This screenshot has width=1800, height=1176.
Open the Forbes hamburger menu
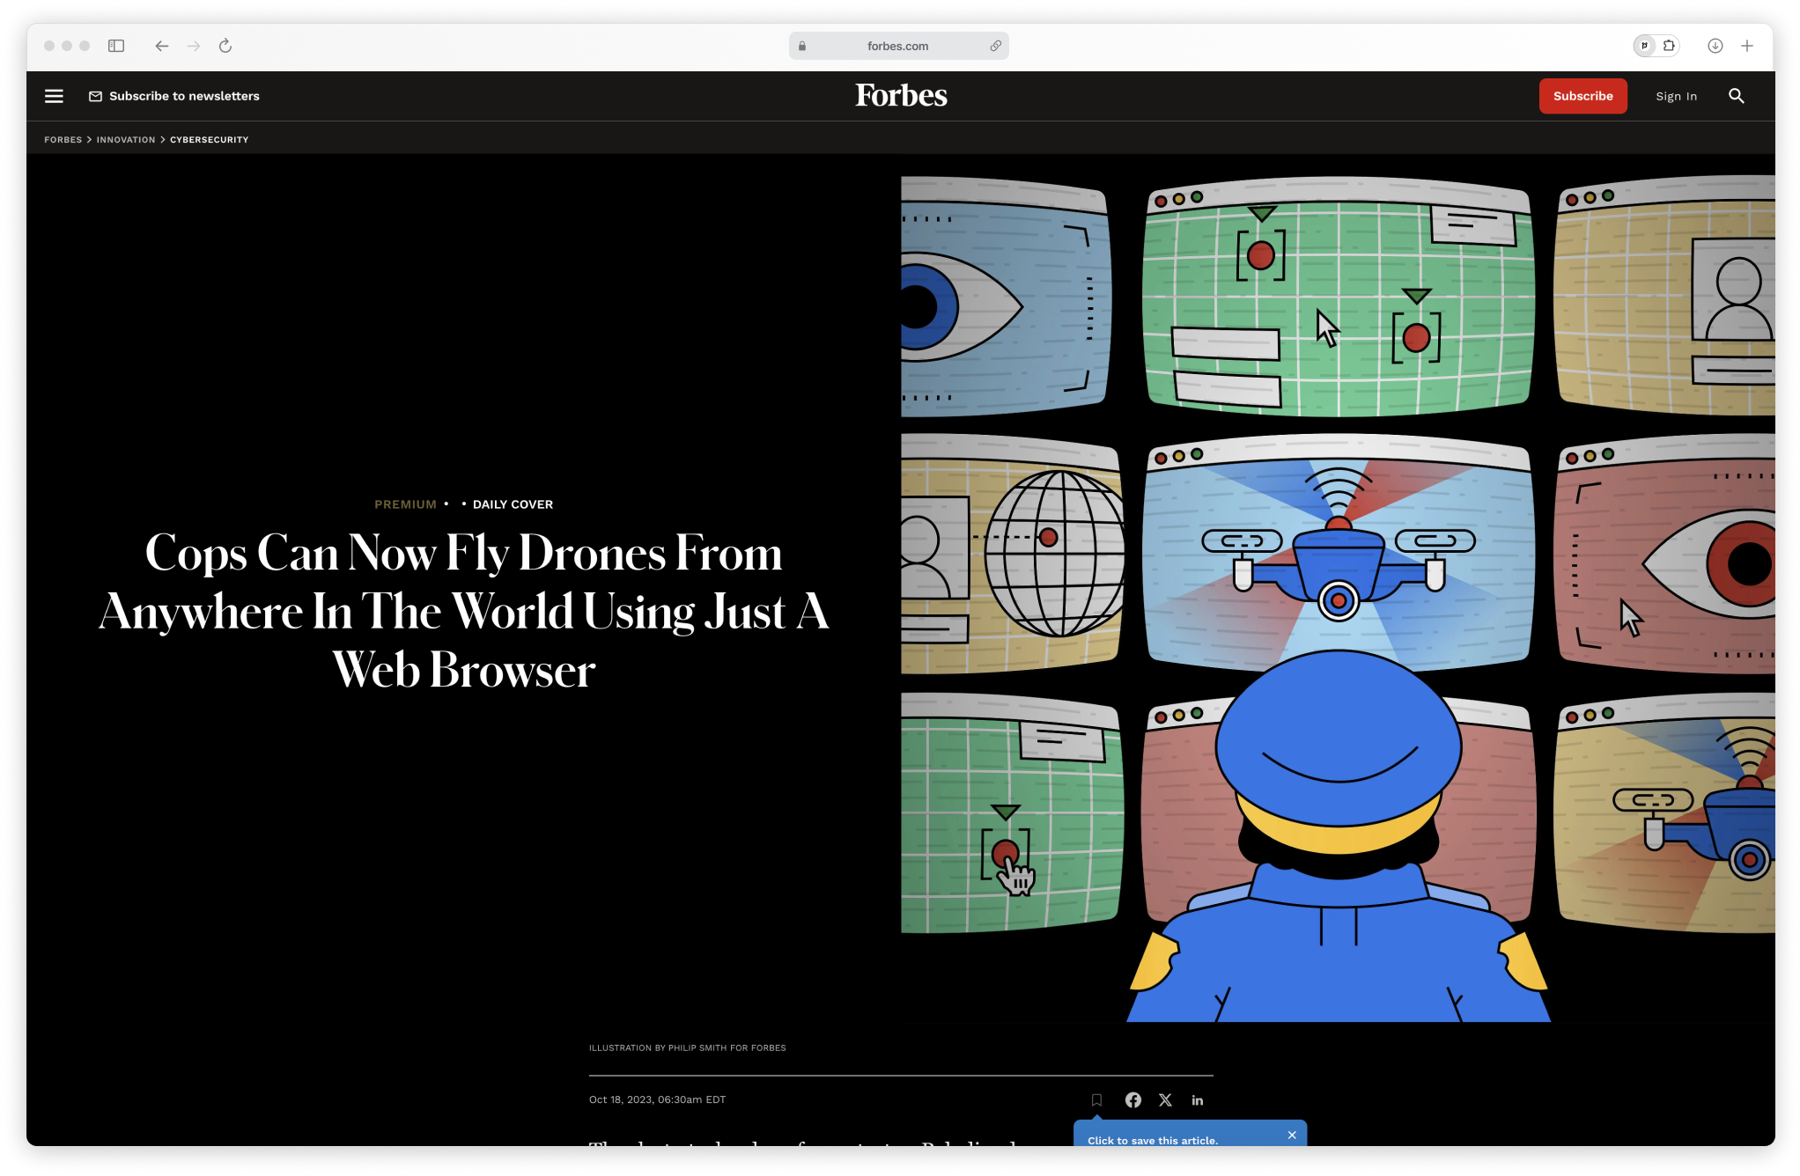pos(54,96)
